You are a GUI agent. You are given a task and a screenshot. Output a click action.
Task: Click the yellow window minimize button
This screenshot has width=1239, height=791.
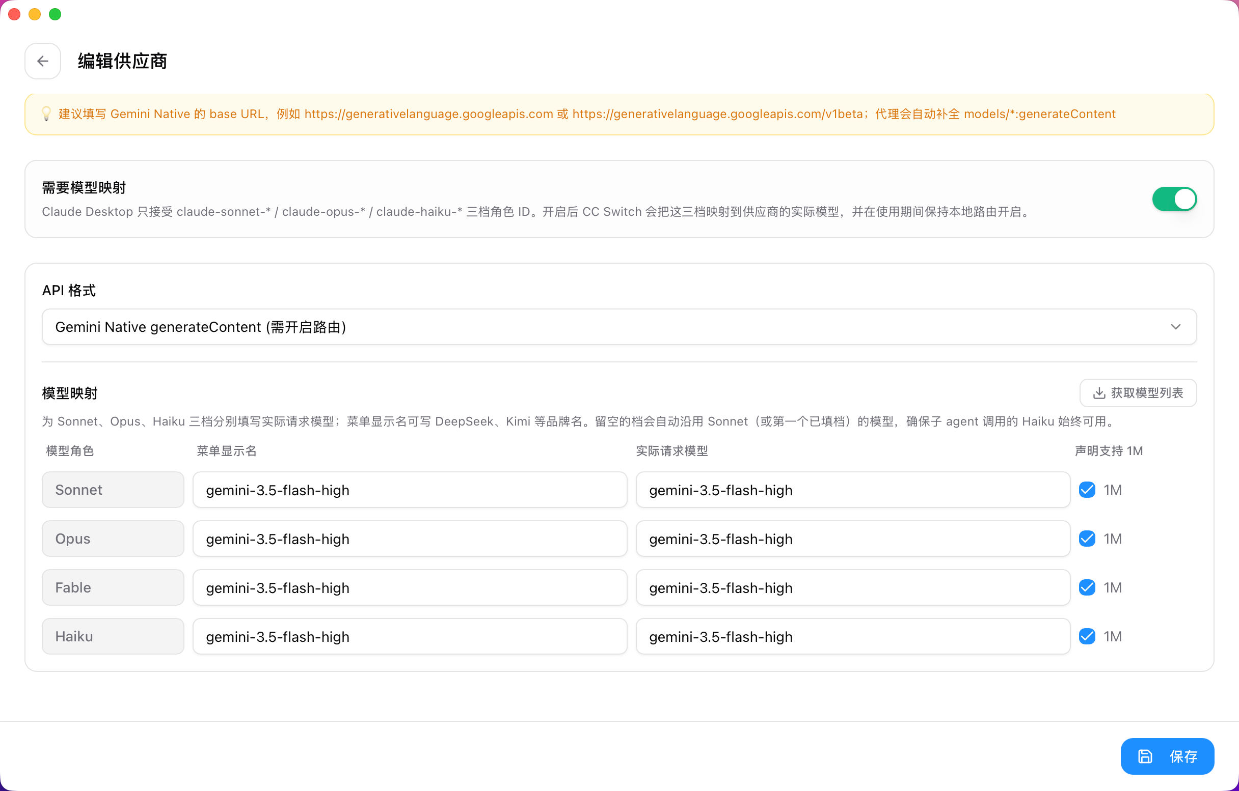pos(35,14)
